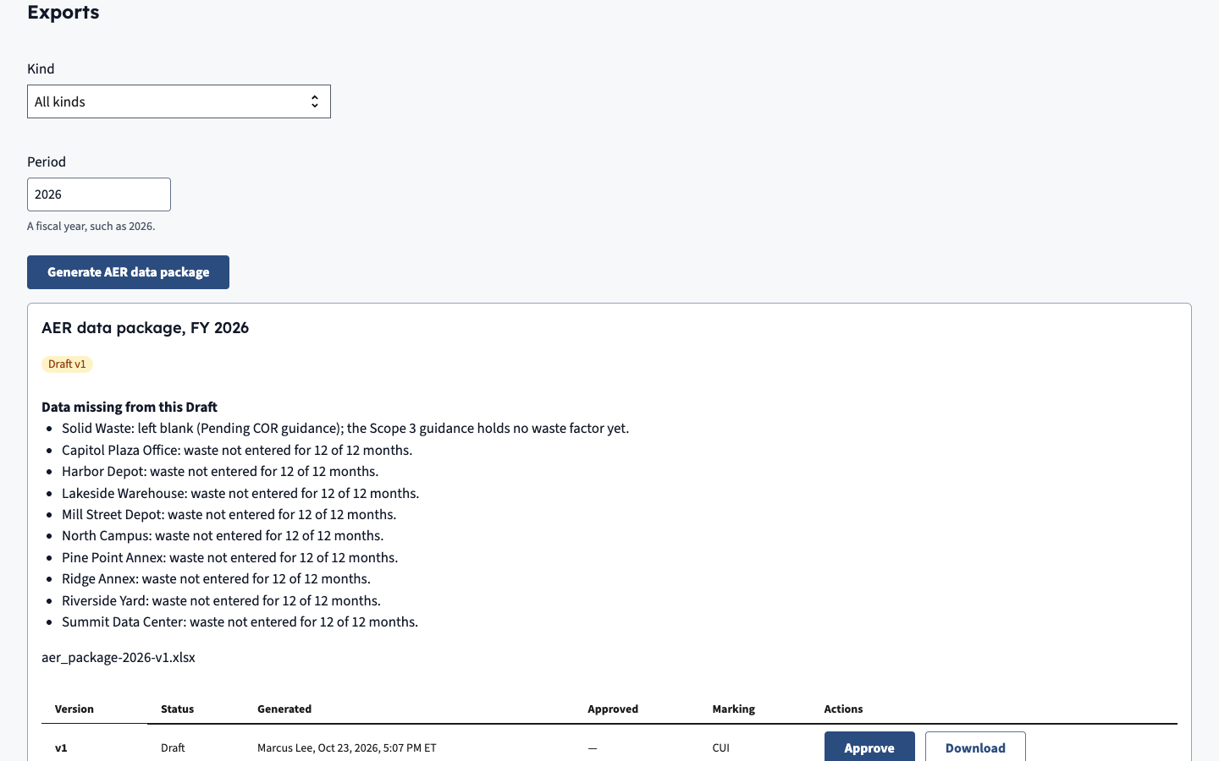Screen dimensions: 1219x761
Task: Click the Capitol Plaza Office waste line
Action: 237,450
